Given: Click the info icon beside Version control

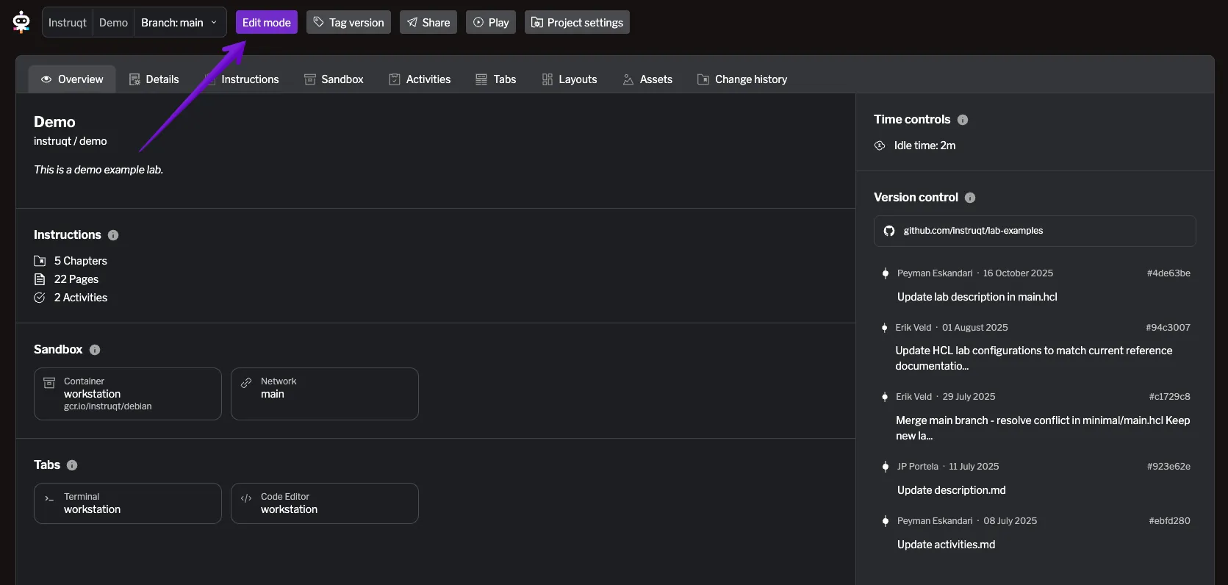Looking at the screenshot, I should click(970, 198).
